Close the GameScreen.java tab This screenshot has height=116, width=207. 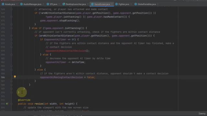112,4
